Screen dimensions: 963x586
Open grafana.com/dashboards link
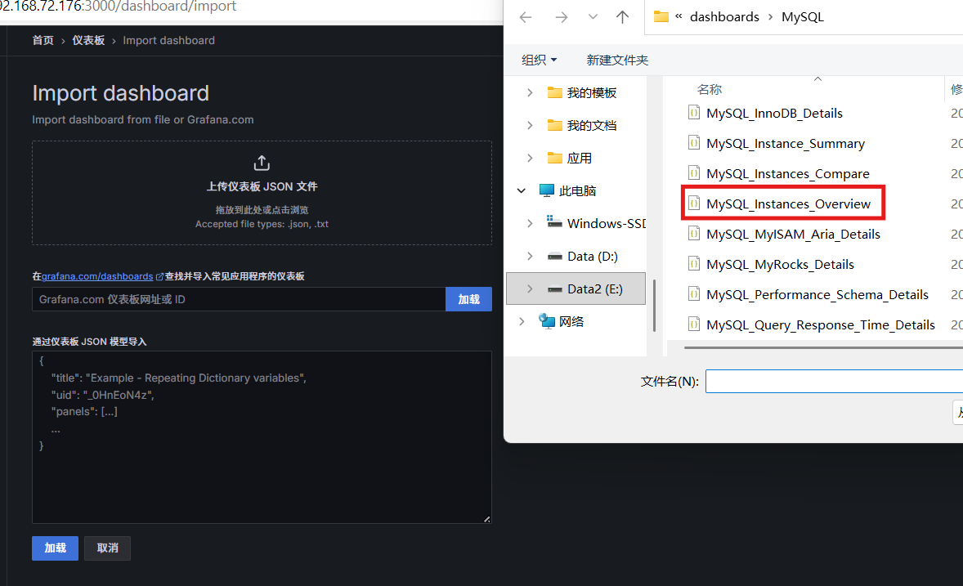(97, 276)
